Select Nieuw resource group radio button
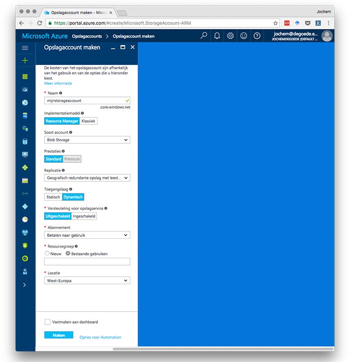 pyautogui.click(x=47, y=253)
